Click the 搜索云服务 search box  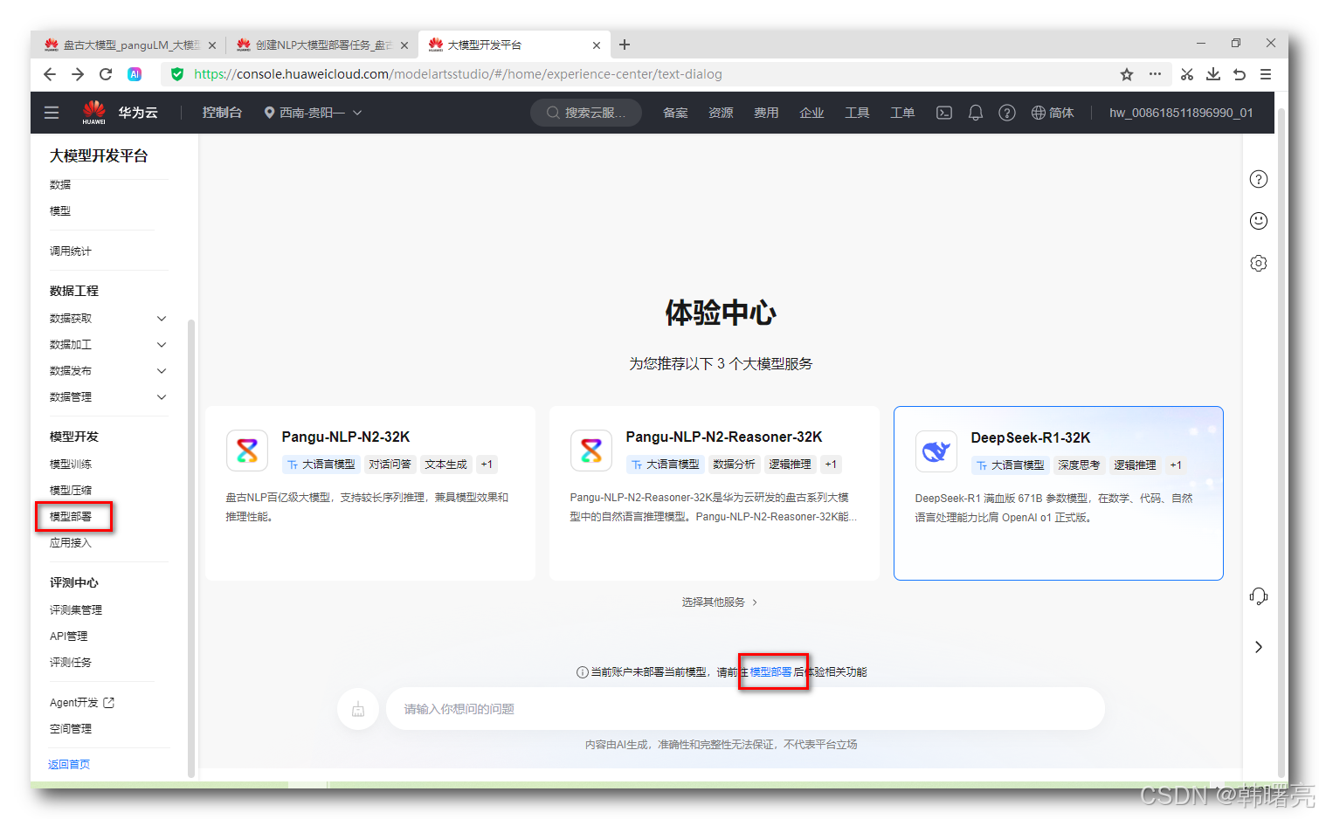click(586, 113)
